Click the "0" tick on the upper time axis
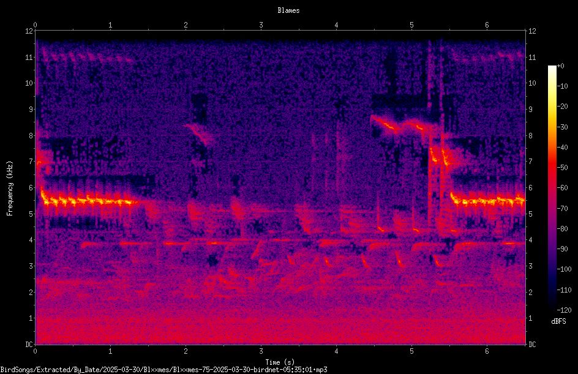 [x=36, y=24]
